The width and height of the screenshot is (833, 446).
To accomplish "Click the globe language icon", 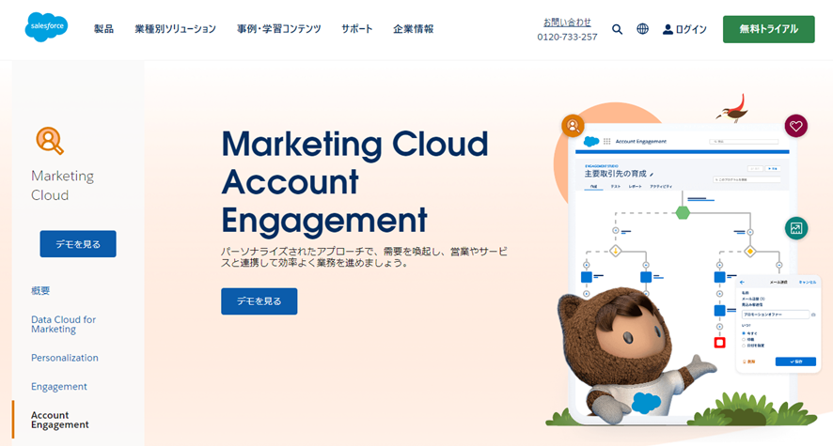I will [x=642, y=29].
